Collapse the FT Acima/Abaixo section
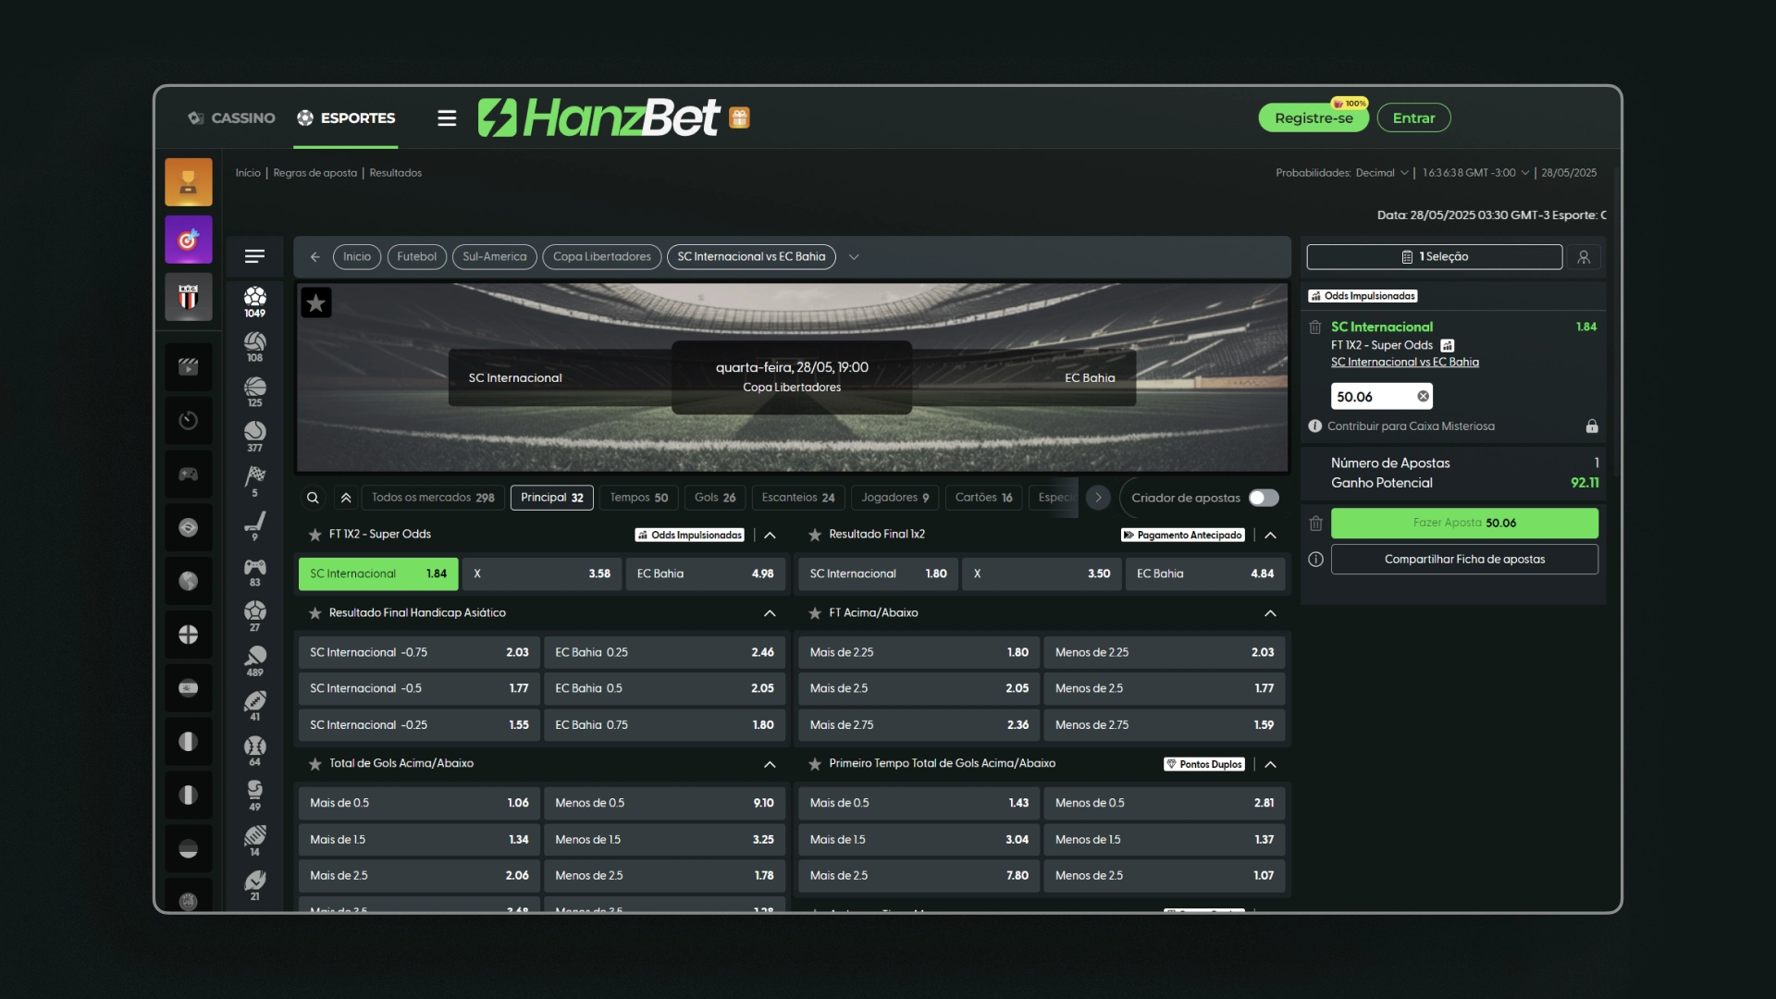1776x999 pixels. click(x=1270, y=613)
